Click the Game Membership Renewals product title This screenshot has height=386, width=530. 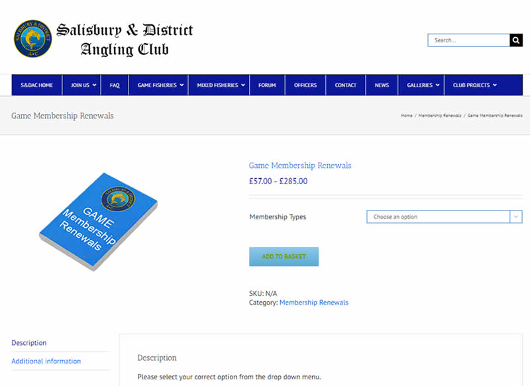pyautogui.click(x=300, y=166)
